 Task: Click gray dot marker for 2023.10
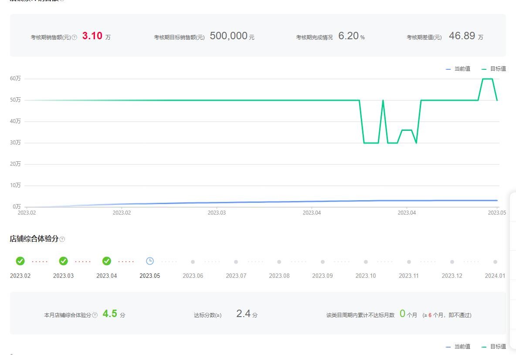click(366, 262)
